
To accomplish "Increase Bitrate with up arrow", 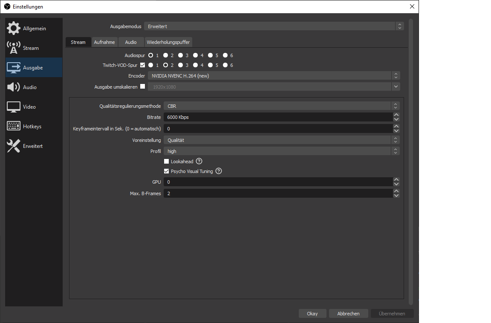I will point(396,115).
